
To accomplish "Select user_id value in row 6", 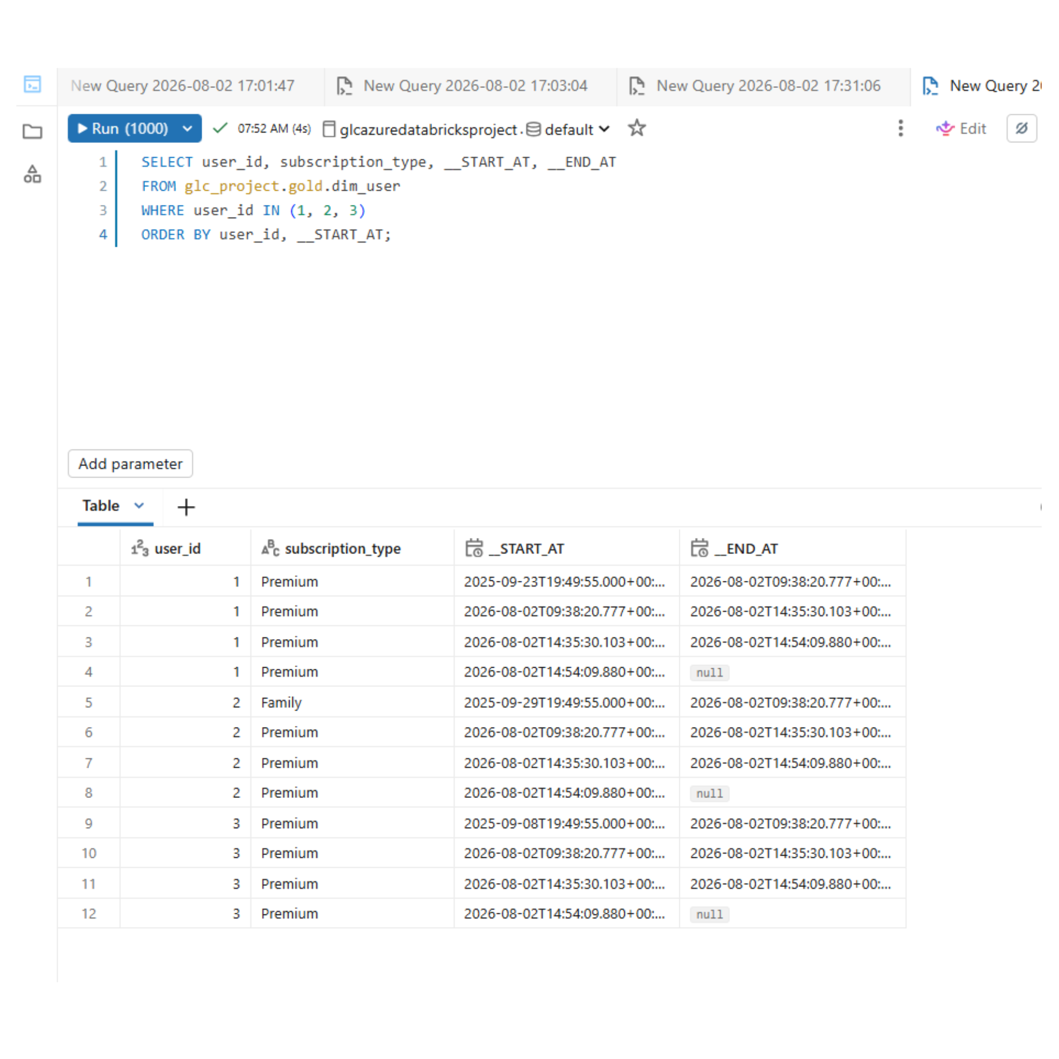I will 186,732.
